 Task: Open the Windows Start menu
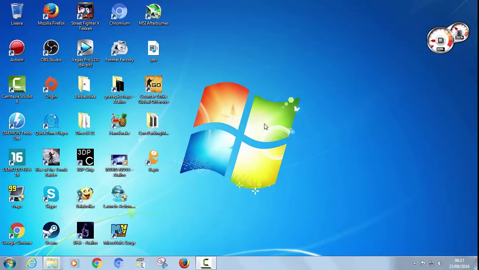pyautogui.click(x=9, y=263)
